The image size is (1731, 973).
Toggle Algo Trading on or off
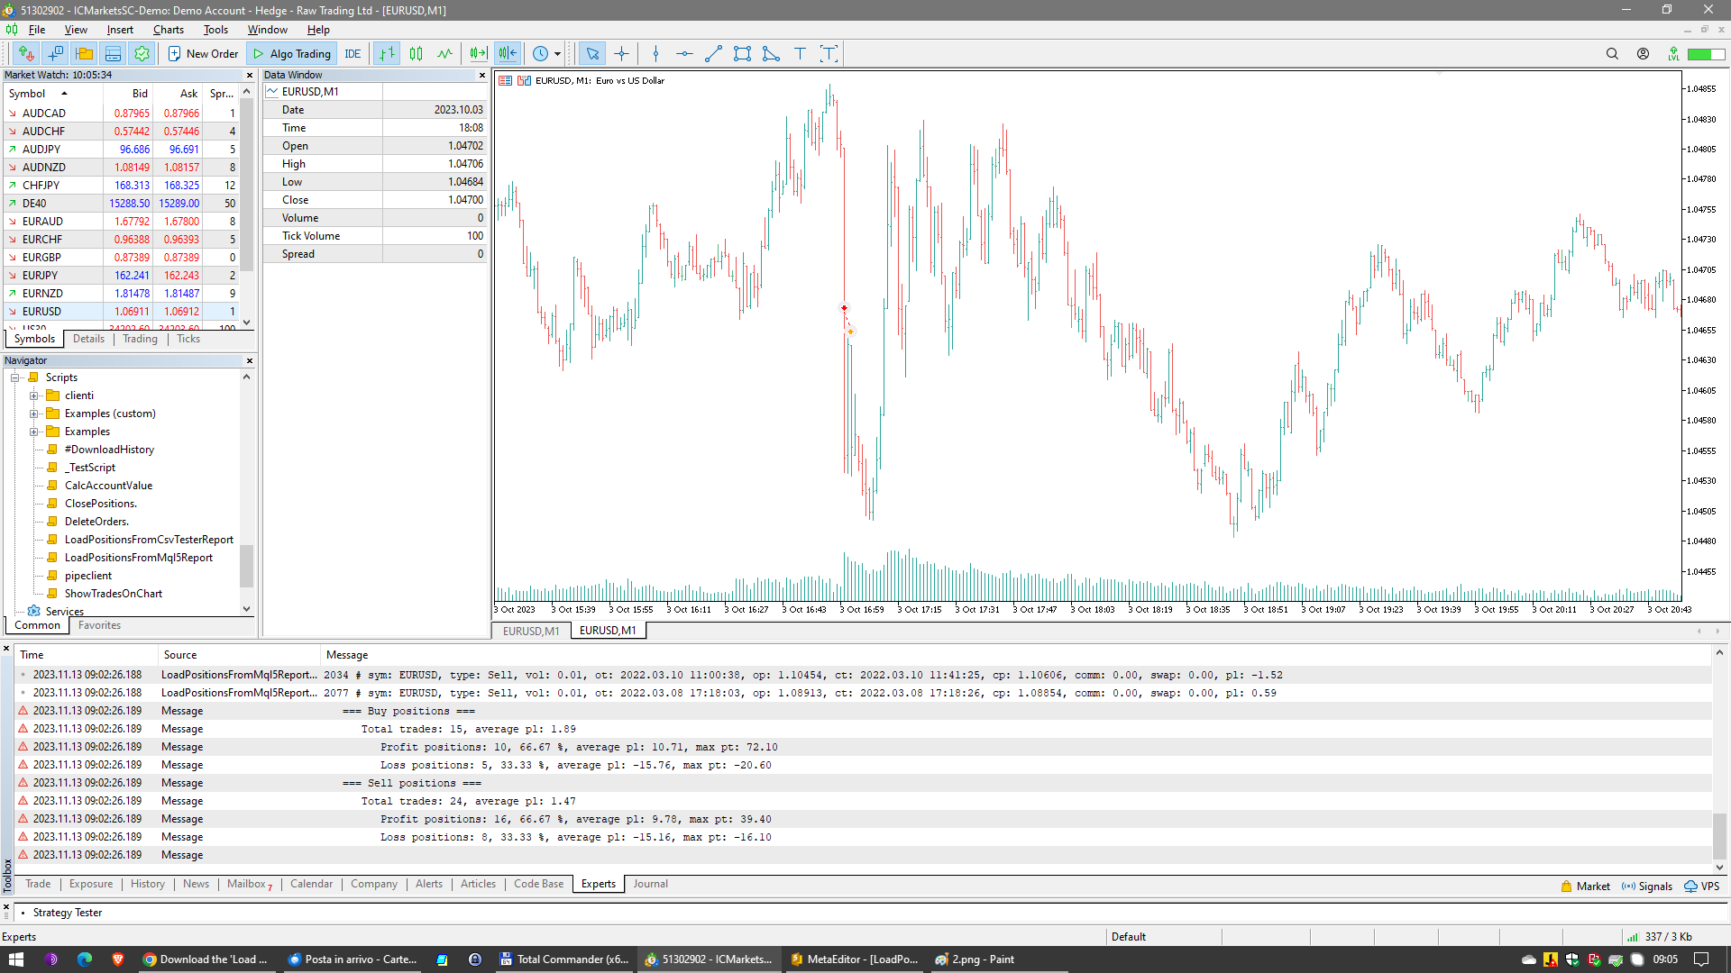click(291, 54)
